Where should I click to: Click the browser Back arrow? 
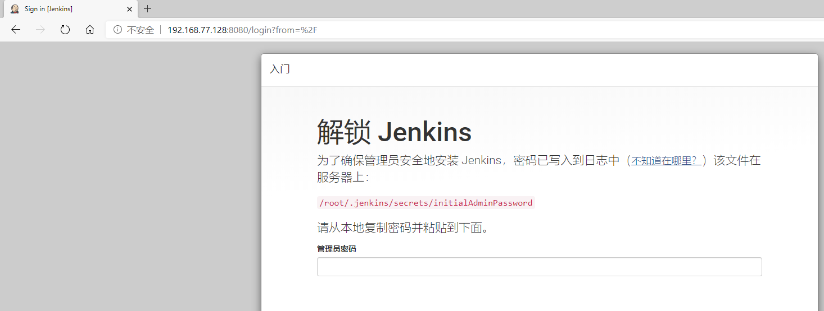(16, 30)
